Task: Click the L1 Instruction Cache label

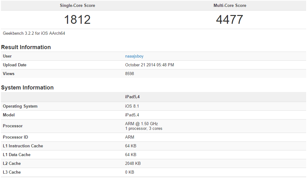Action: (x=23, y=146)
